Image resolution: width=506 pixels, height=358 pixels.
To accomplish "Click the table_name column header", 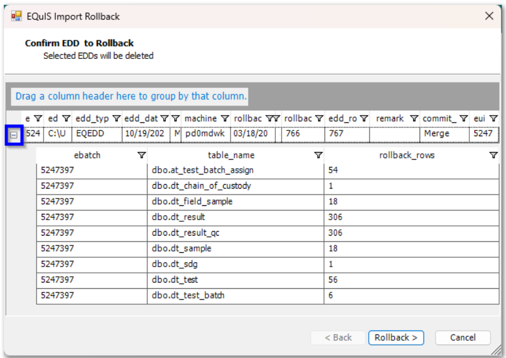I will (231, 155).
